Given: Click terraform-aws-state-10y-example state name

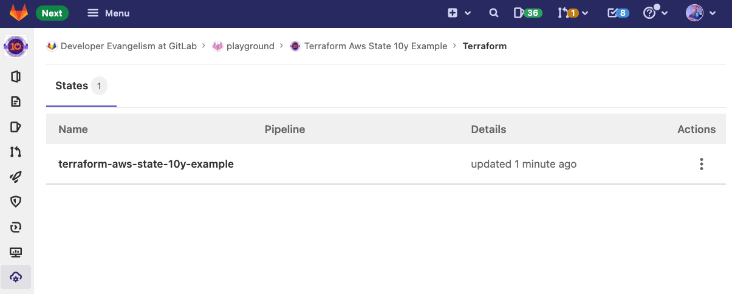Looking at the screenshot, I should tap(146, 164).
